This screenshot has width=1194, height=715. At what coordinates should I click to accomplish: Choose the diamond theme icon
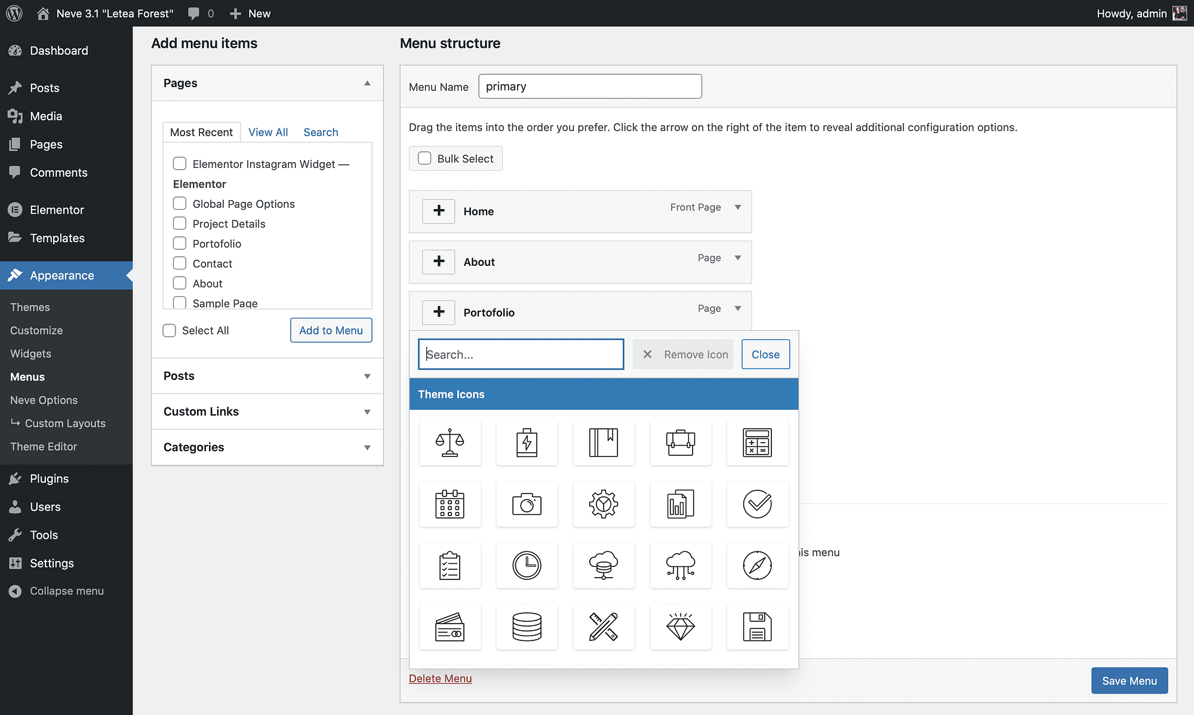point(681,627)
